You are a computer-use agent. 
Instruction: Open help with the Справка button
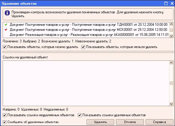tap(159, 122)
